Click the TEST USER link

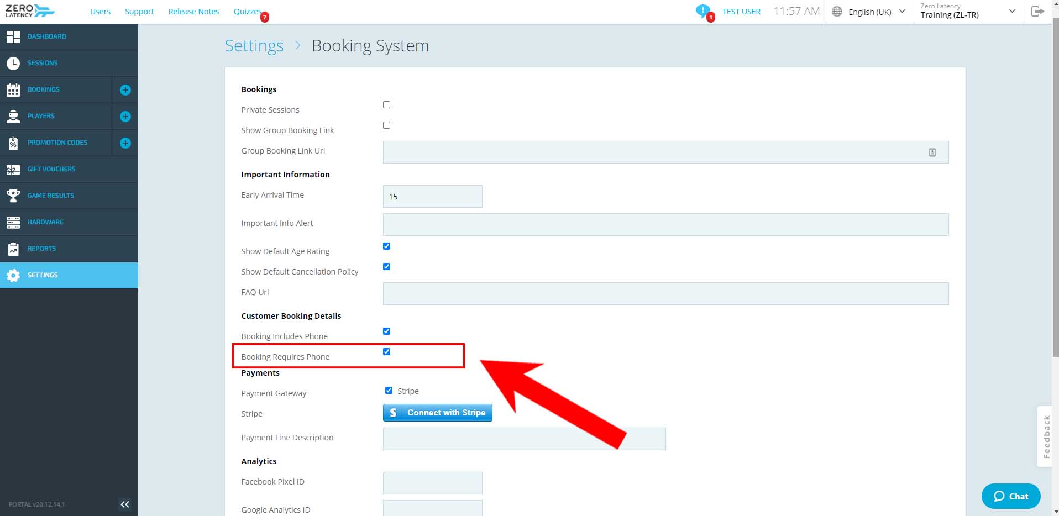point(741,12)
